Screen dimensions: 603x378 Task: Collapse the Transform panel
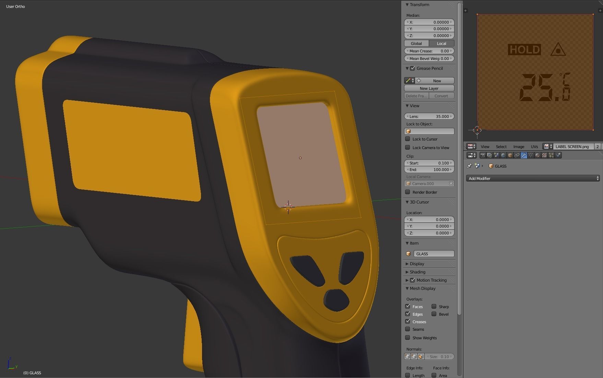tap(407, 4)
